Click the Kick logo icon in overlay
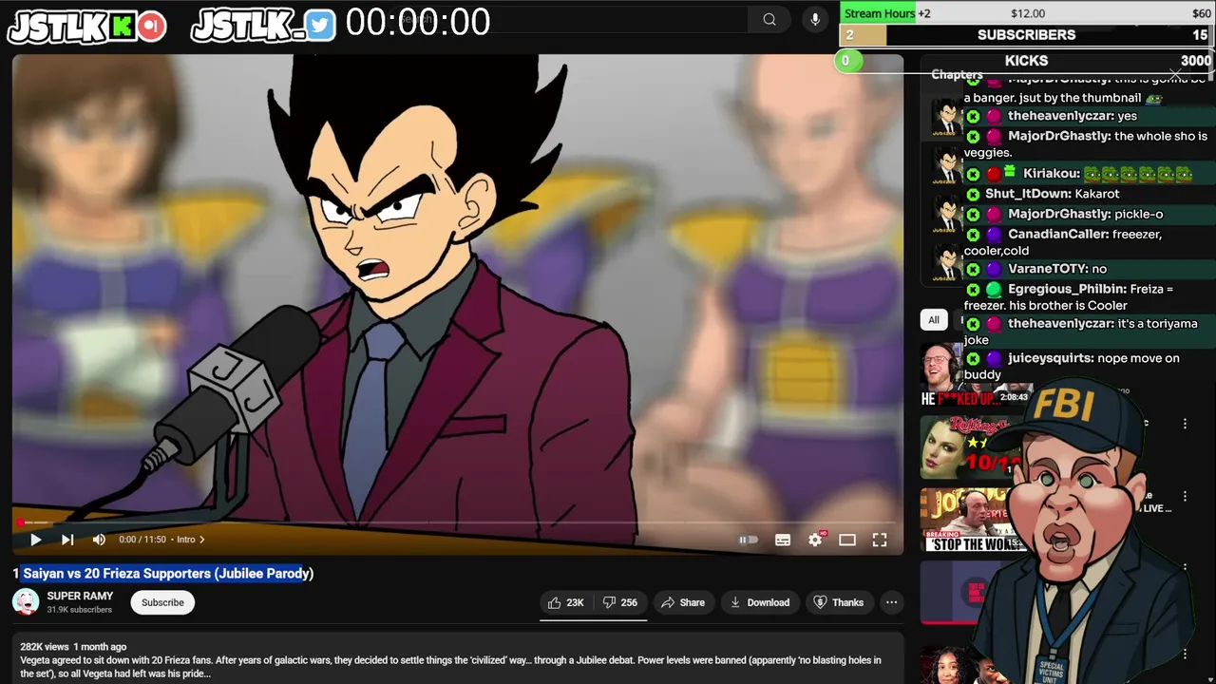The image size is (1216, 684). coord(122,27)
